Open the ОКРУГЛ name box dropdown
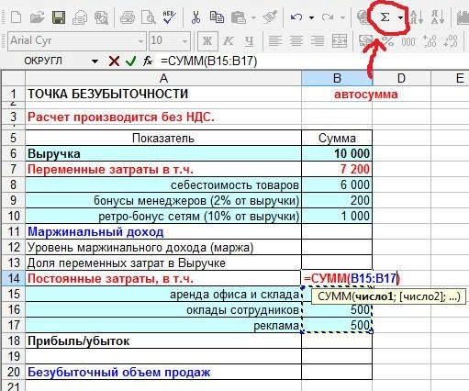The height and width of the screenshot is (391, 469). 95,61
